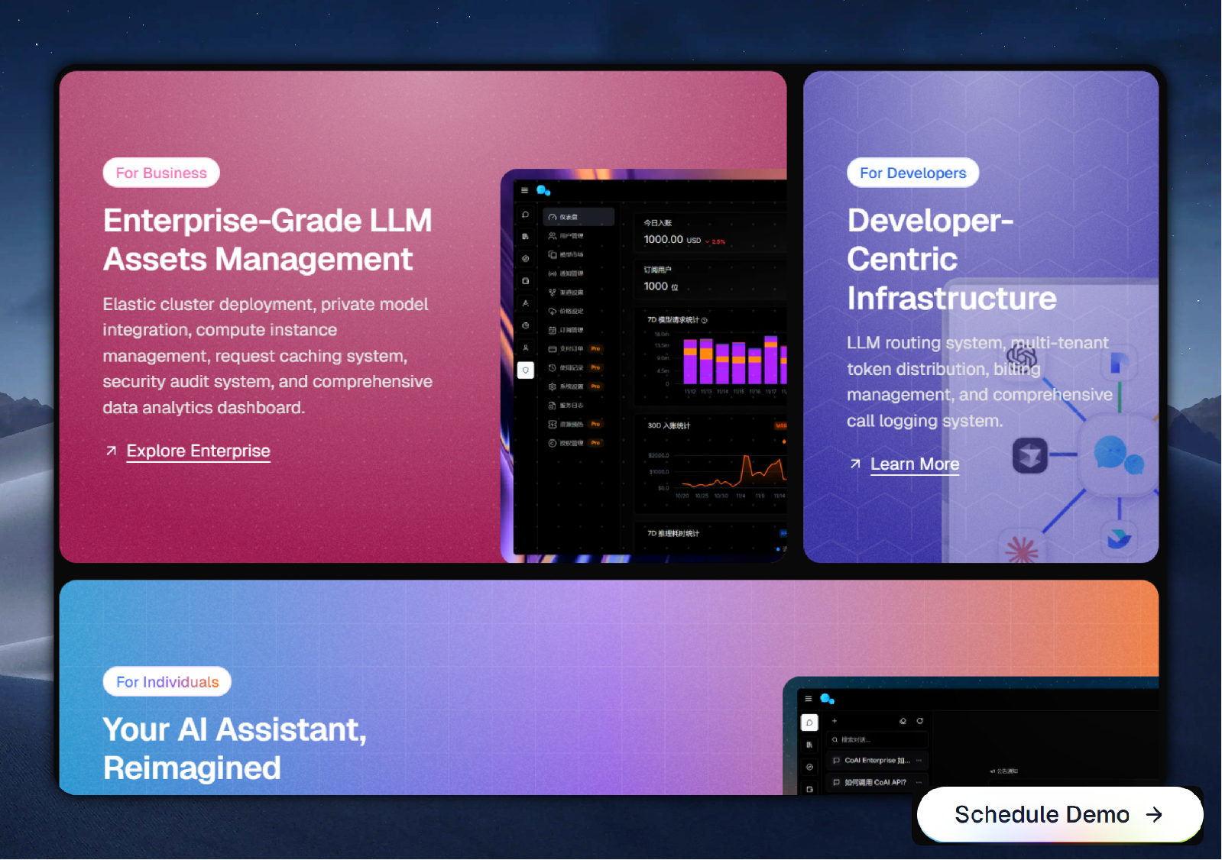Open hamburger menu in enterprise dashboard preview

[x=524, y=190]
